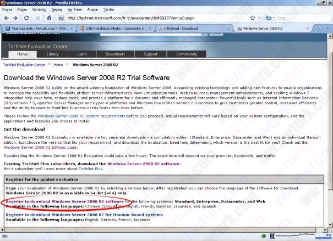Viewport: 333px width, 241px height.
Task: Open Windows Server 2008 R2 Editions page link
Action: (x=40, y=147)
